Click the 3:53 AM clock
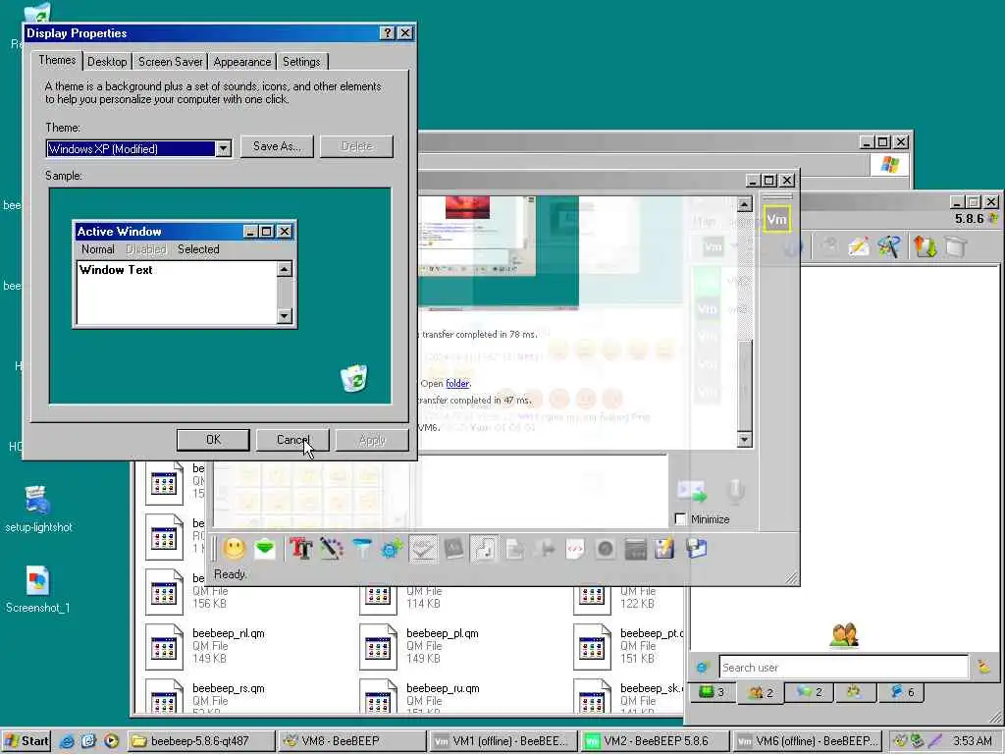Screen dimensions: 1005x754 point(972,741)
